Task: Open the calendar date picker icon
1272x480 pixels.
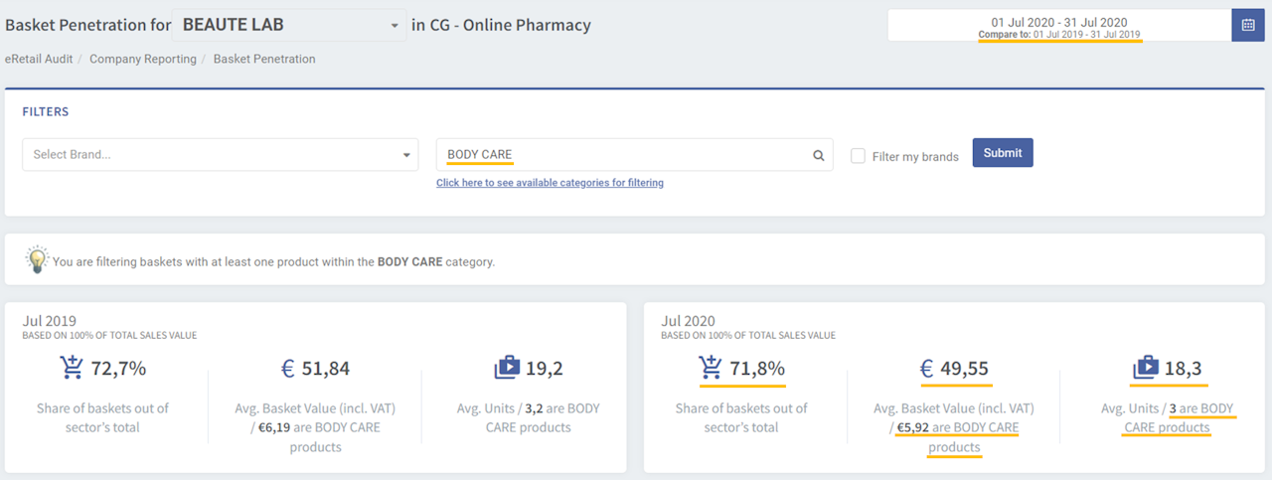Action: (x=1247, y=26)
